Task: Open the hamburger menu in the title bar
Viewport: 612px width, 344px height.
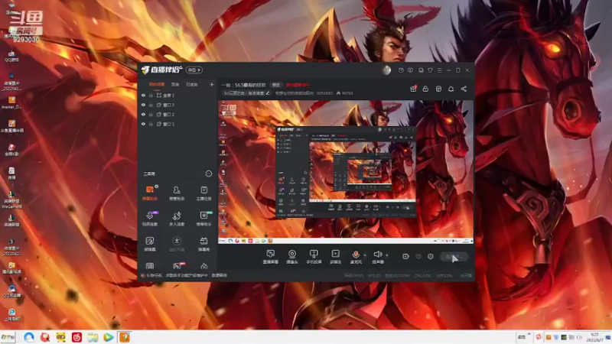Action: pyautogui.click(x=439, y=70)
